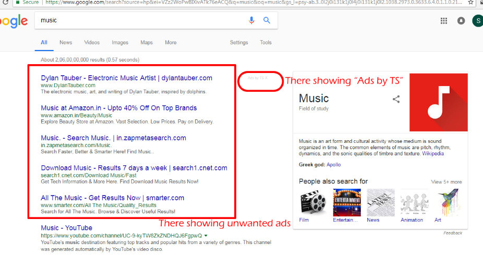The height and width of the screenshot is (255, 483).
Task: Click the search box containing music
Action: (x=141, y=20)
